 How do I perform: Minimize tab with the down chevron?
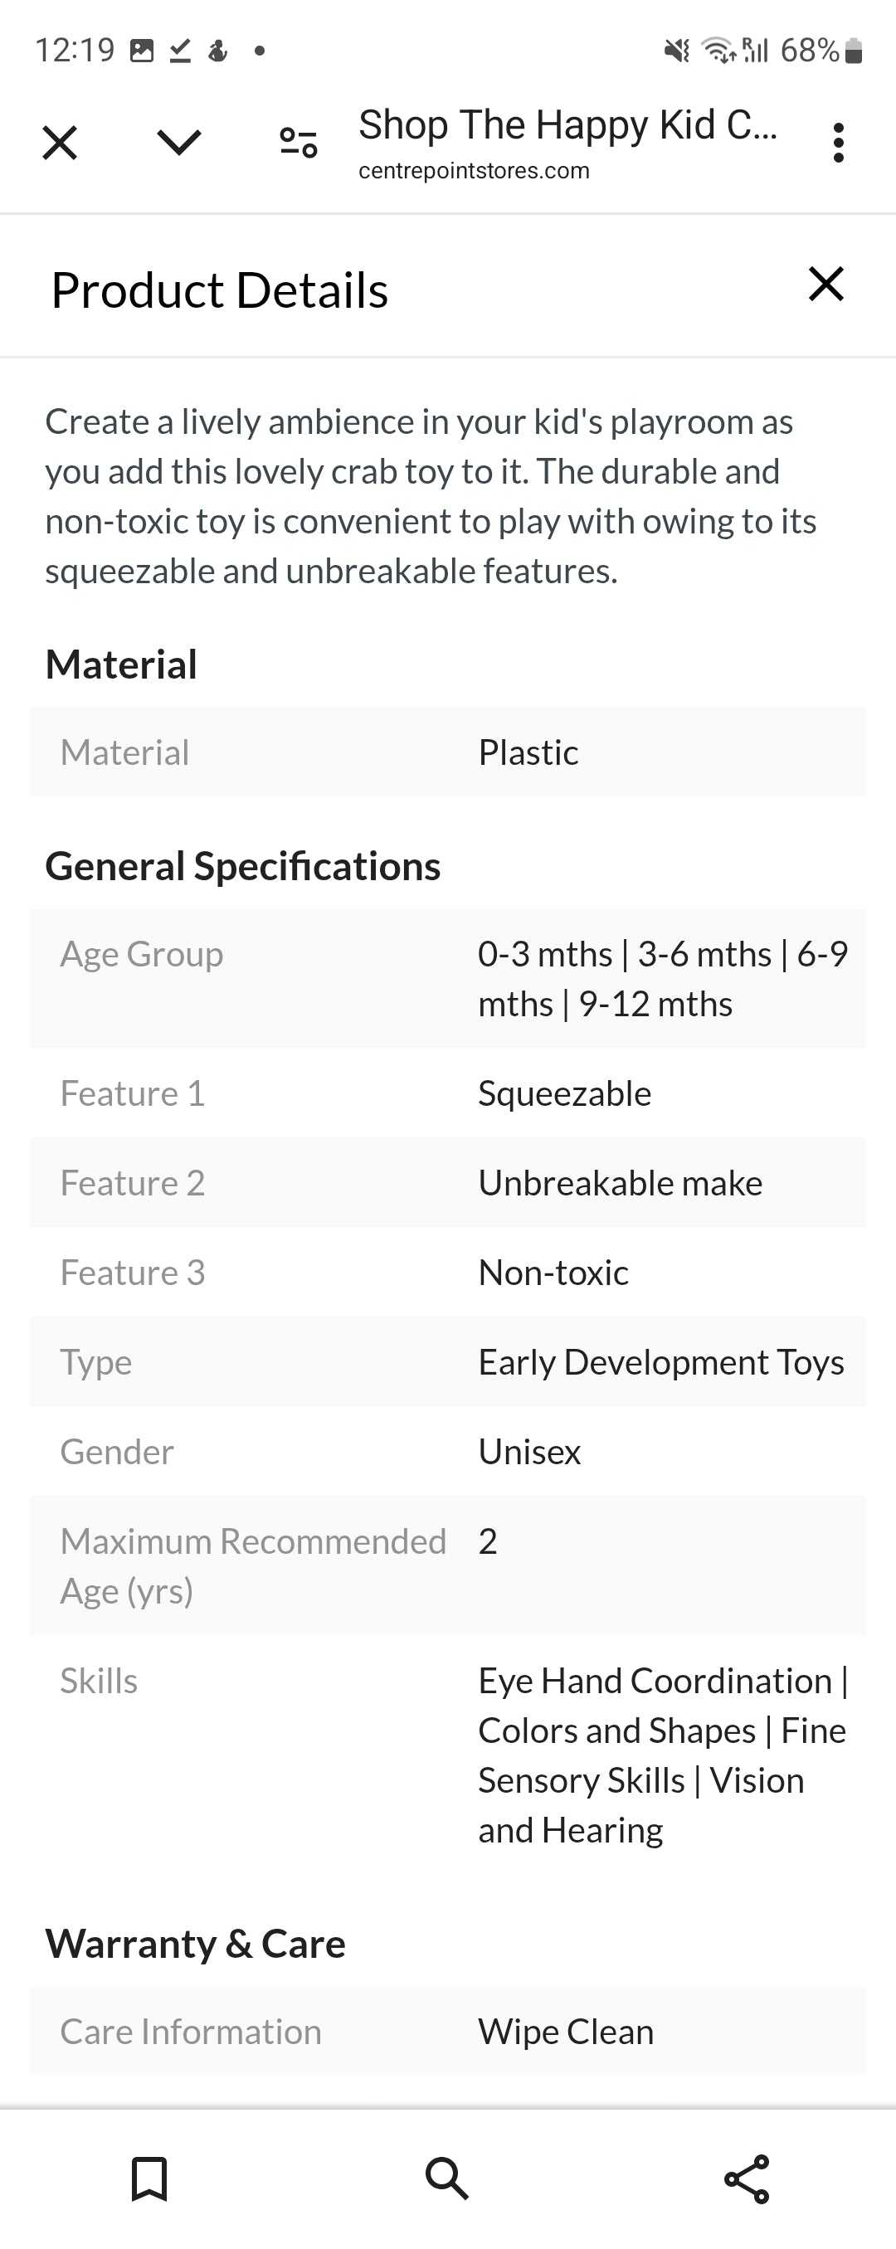(179, 141)
